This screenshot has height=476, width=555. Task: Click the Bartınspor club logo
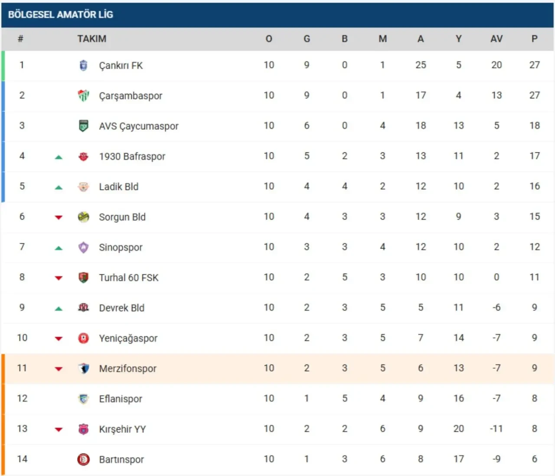coord(84,459)
